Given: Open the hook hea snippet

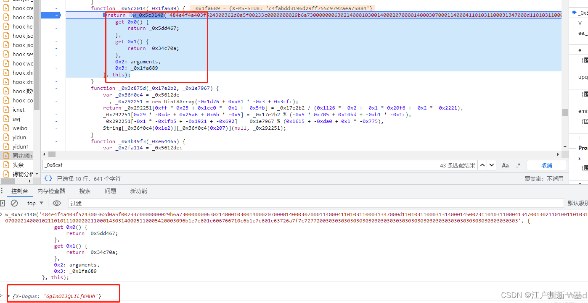Looking at the screenshot, I should click(x=23, y=26).
